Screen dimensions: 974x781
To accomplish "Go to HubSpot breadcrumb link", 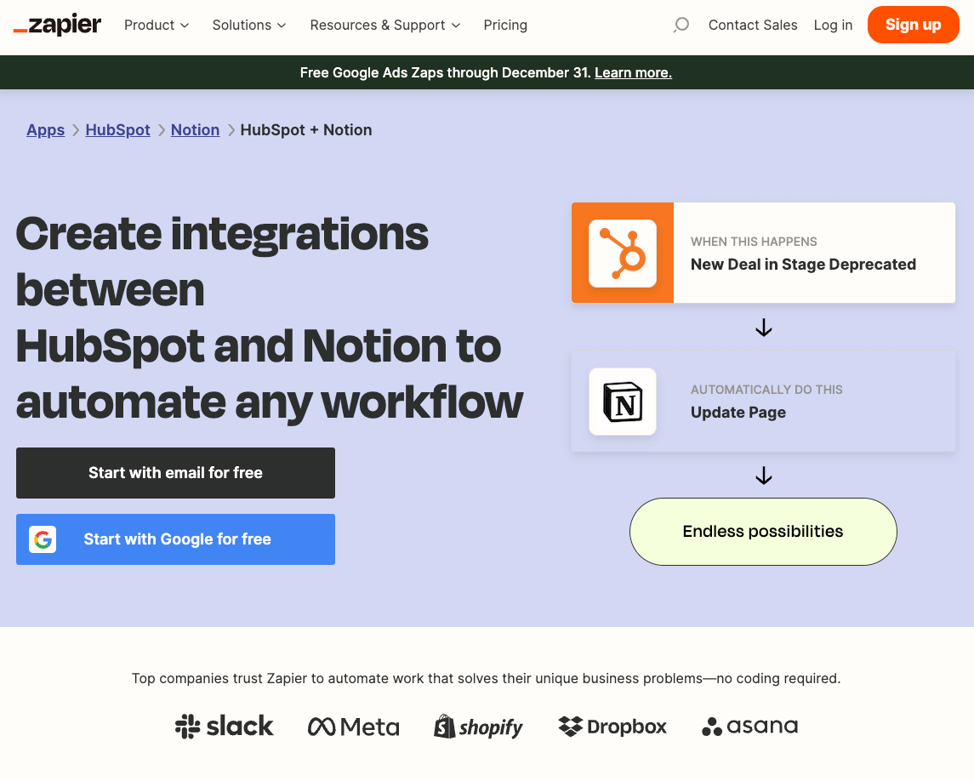I will click(x=118, y=130).
